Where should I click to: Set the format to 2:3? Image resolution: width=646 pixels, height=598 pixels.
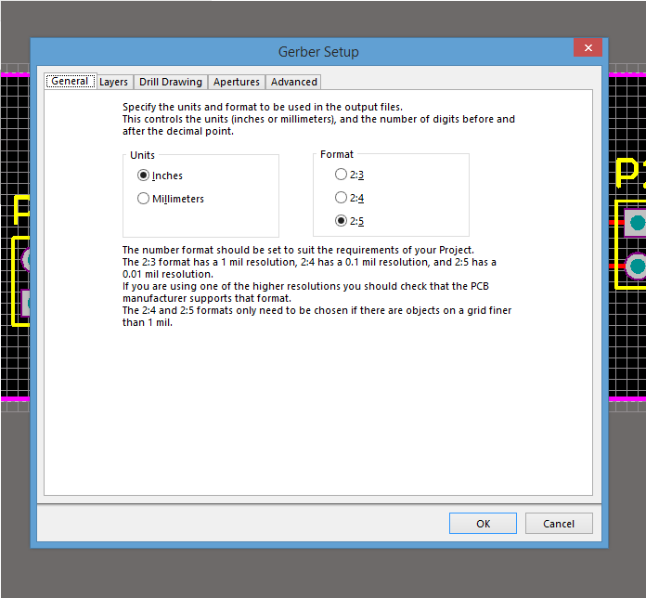tap(342, 175)
